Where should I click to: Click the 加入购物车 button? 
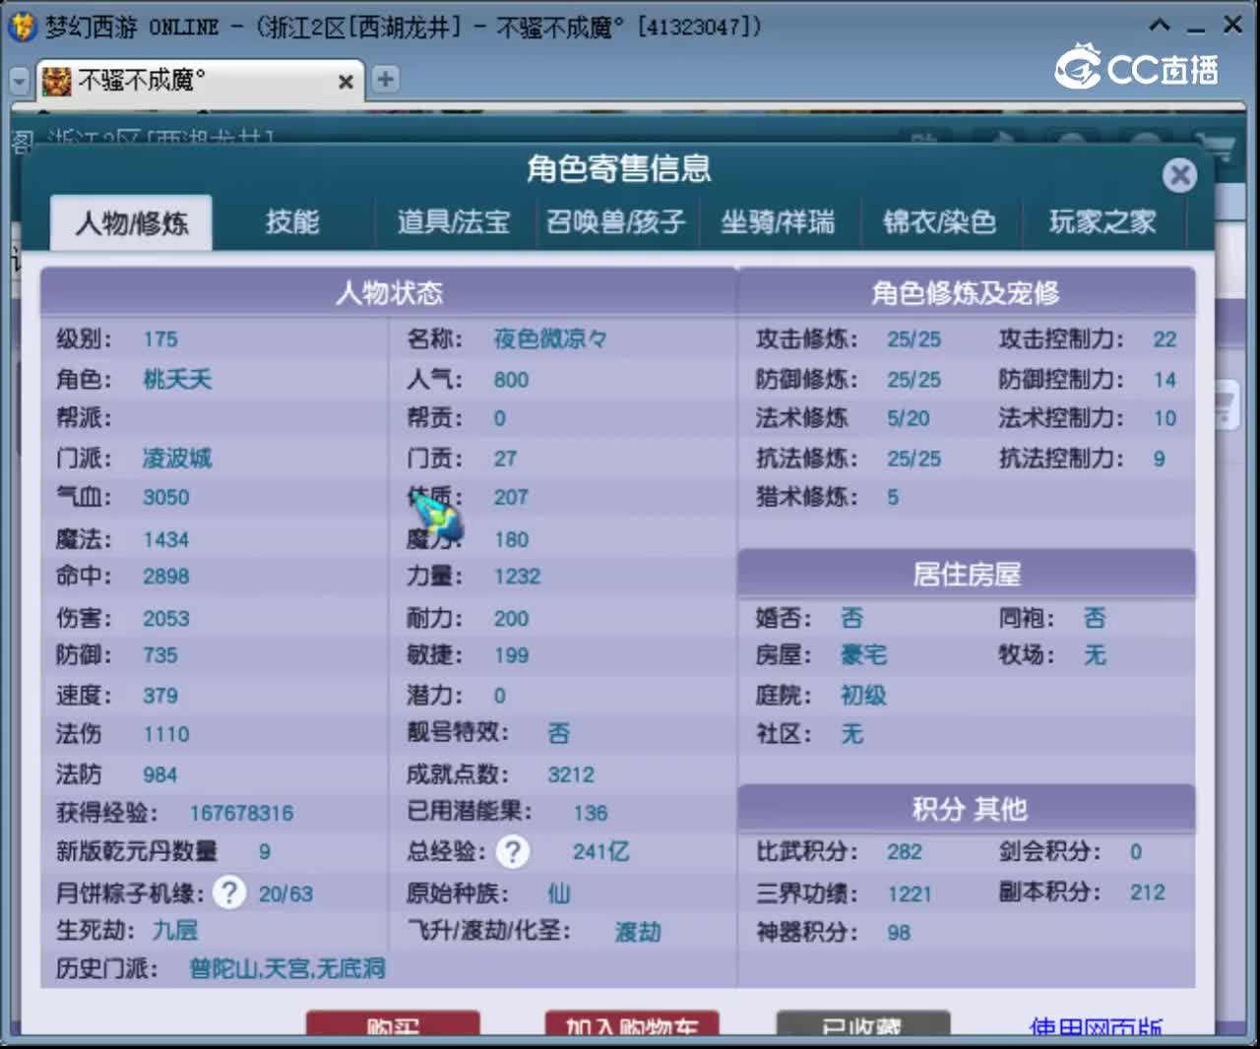click(x=632, y=1023)
